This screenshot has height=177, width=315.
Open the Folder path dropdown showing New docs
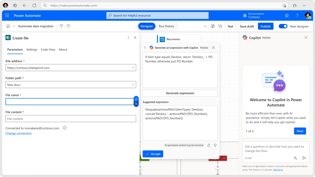click(x=134, y=84)
